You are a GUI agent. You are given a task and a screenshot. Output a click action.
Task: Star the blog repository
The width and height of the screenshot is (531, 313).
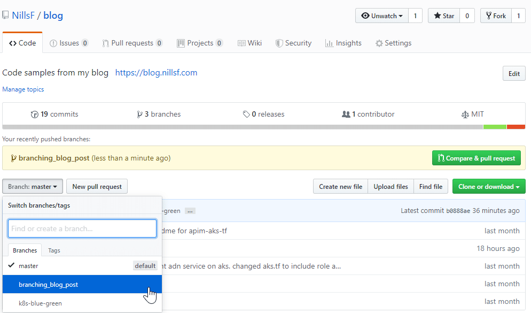(443, 16)
